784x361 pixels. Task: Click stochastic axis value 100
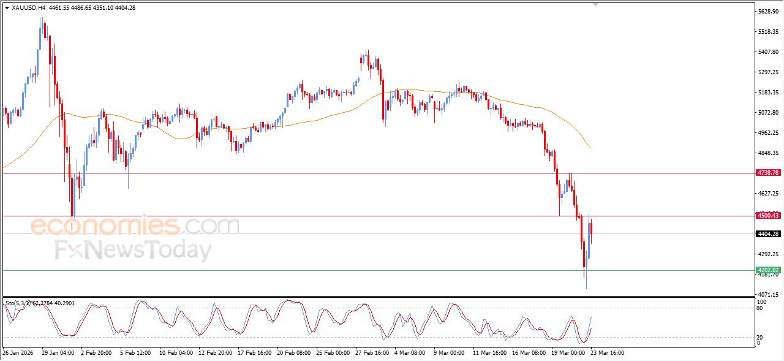tap(763, 303)
